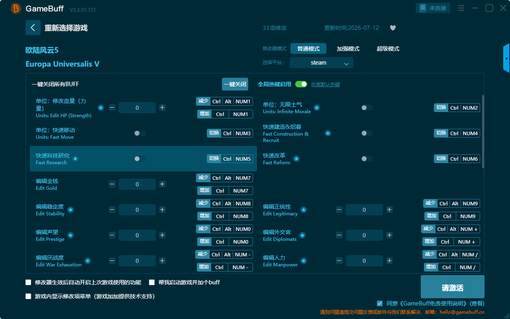Viewport: 510px width, 319px height.
Task: Switch to 加强模式 enhanced mode tab
Action: click(x=348, y=49)
